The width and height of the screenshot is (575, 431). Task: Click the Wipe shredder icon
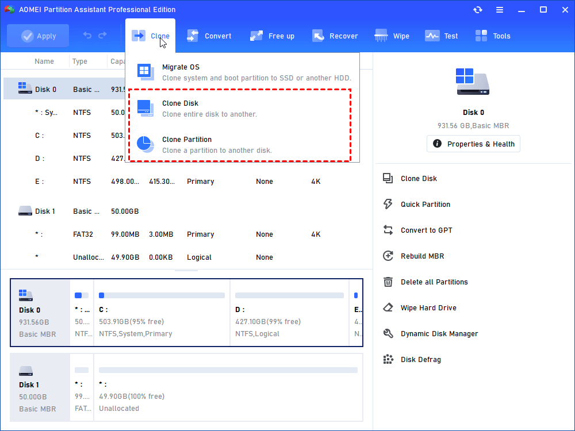pos(381,36)
